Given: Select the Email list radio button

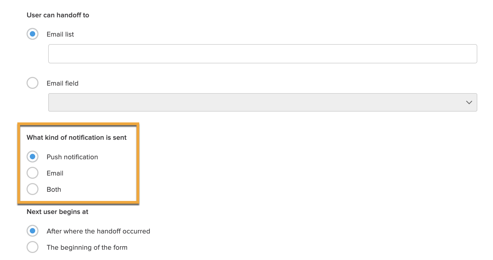Looking at the screenshot, I should [x=33, y=34].
